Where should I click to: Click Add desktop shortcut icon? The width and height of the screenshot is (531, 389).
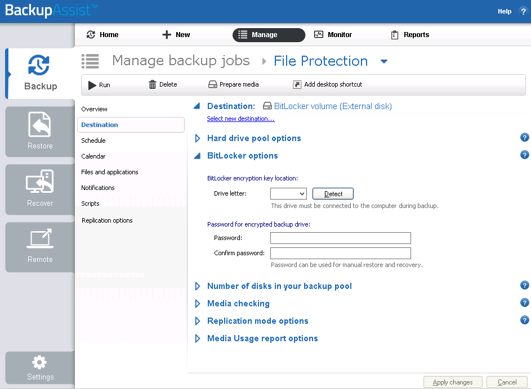[x=297, y=85]
